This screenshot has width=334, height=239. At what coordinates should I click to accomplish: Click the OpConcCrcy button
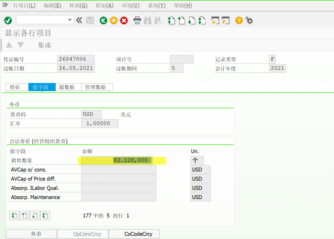[x=83, y=234]
